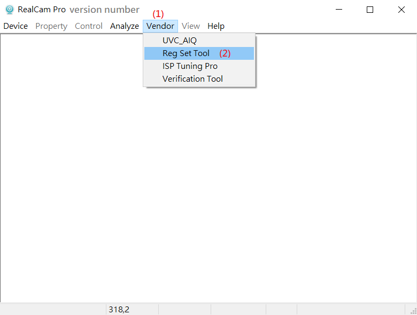Click the window corner size grip
417x315 pixels.
413,311
